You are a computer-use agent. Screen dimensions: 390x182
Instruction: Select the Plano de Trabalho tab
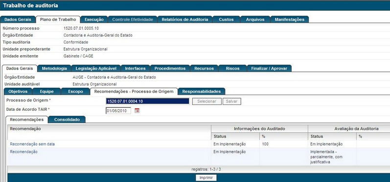tap(58, 20)
